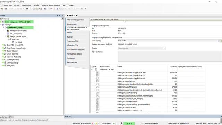
Task: Uncheck the visu/file.bmp checkbox
Action: coord(97,81)
